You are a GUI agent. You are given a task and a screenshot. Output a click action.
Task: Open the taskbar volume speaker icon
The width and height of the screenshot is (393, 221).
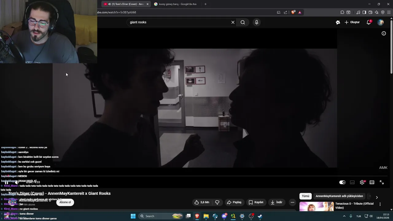[x=371, y=216]
